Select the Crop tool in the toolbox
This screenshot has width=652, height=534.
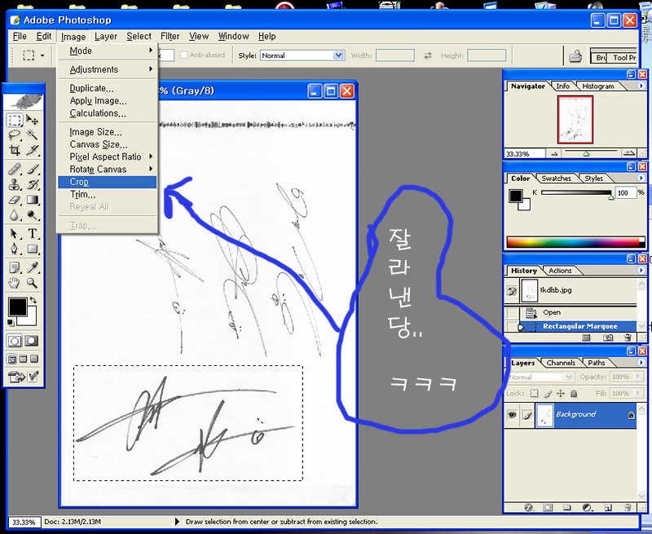[15, 151]
